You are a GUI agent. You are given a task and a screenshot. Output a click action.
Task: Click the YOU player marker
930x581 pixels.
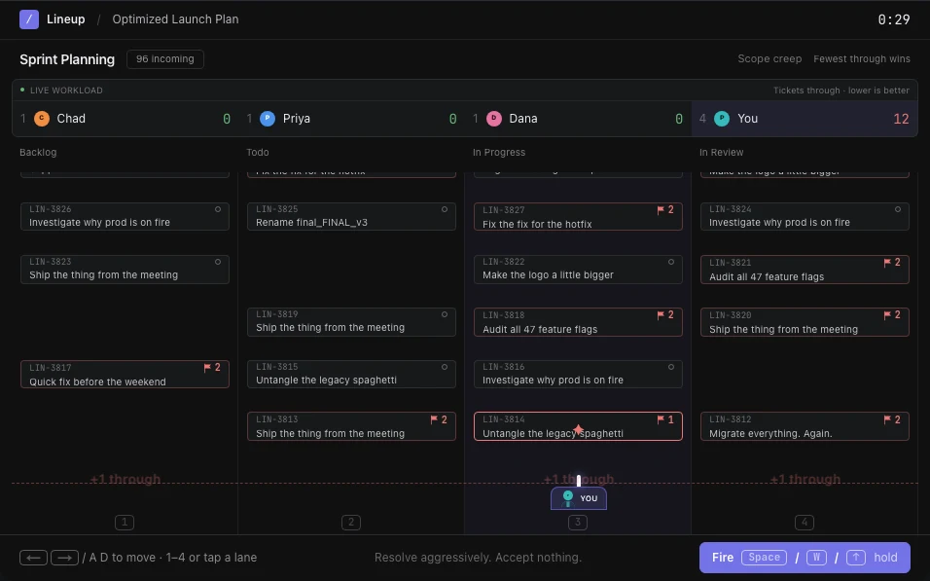(x=578, y=498)
